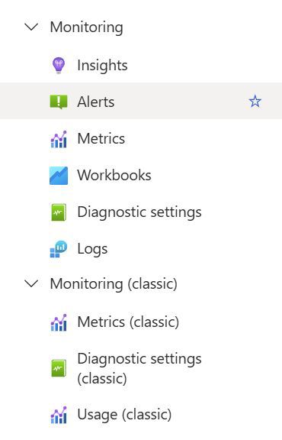Open the Insights menu item

tap(141, 65)
